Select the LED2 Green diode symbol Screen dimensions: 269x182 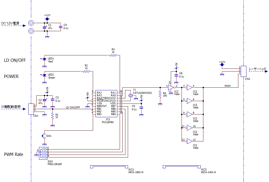[x=45, y=75]
